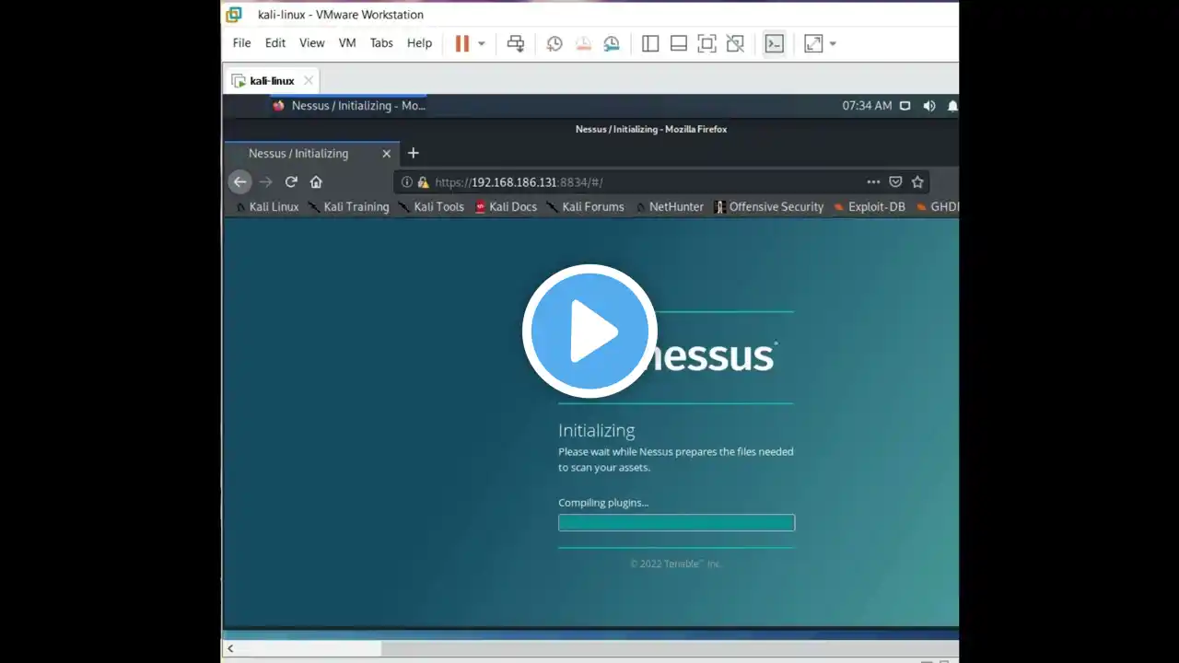Screen dimensions: 1179x663
Task: Expand the stretch display options dropdown arrow
Action: click(x=833, y=44)
